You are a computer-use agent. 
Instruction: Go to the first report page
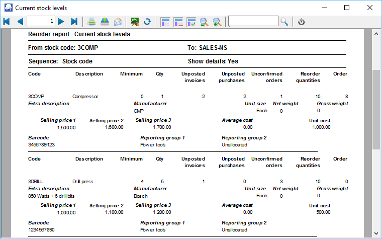coord(7,22)
